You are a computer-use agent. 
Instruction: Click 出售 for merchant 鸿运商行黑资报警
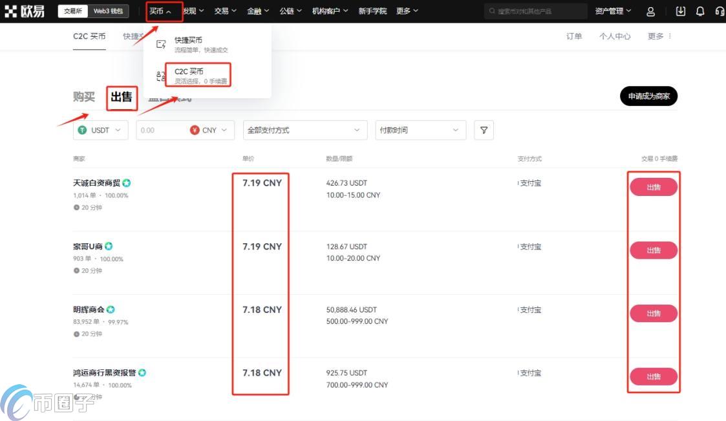click(x=654, y=376)
